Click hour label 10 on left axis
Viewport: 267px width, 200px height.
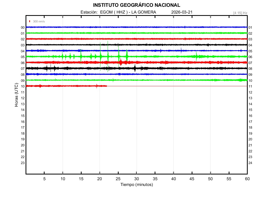[x=23, y=86]
